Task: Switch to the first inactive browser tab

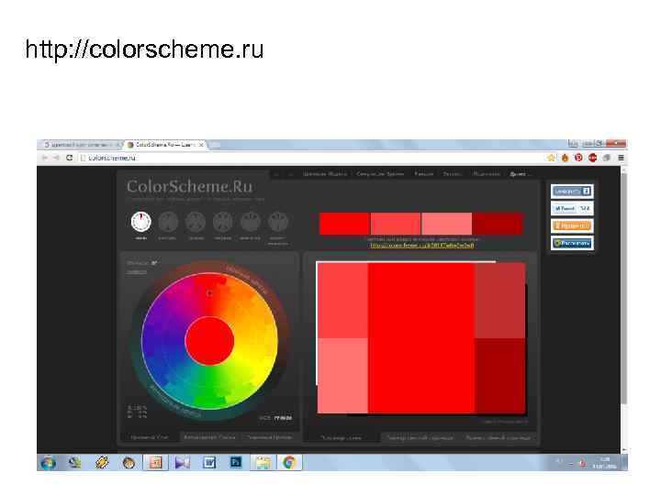Action: click(81, 145)
